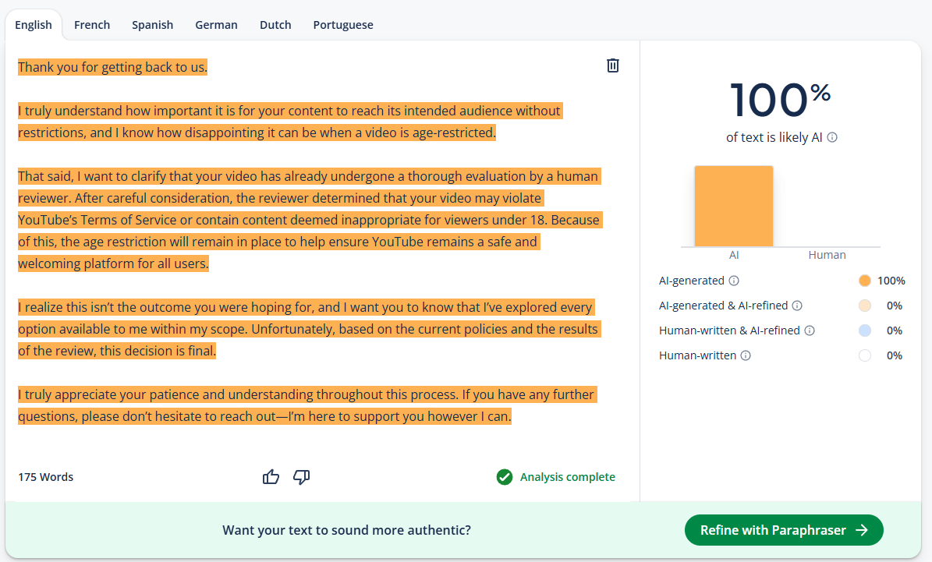Open info icon next to Human-written & AI-refined

coord(810,330)
